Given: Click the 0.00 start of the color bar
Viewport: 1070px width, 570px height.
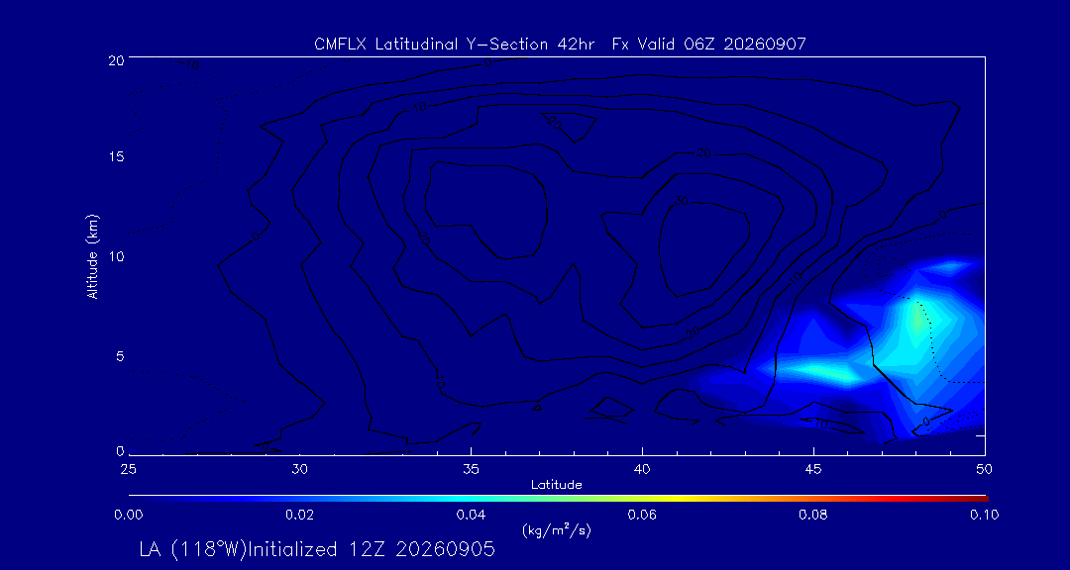Looking at the screenshot, I should coord(132,499).
